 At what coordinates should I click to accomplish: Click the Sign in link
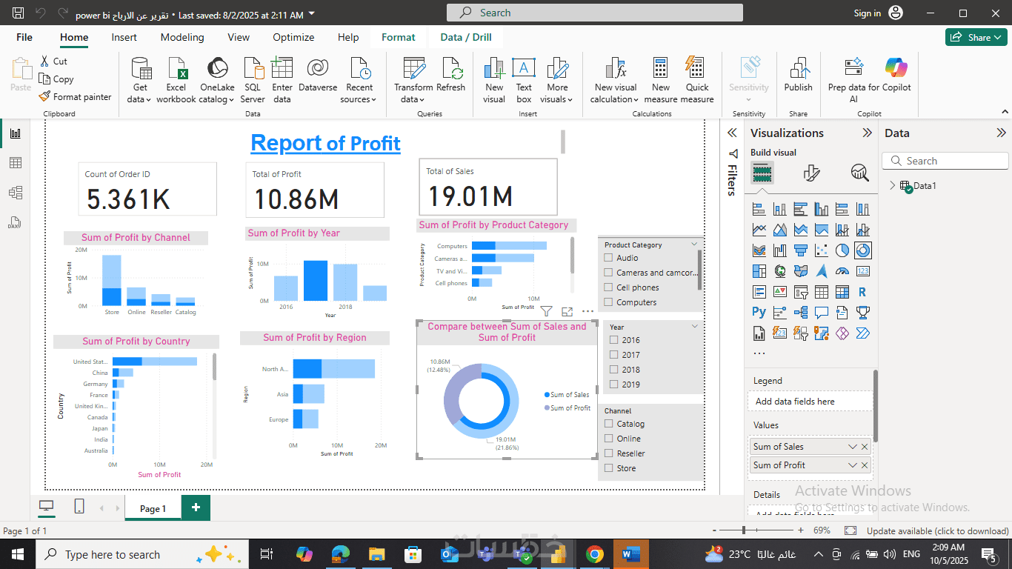pos(868,13)
